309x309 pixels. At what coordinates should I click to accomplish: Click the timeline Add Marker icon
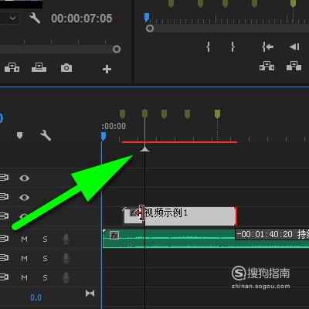19,135
